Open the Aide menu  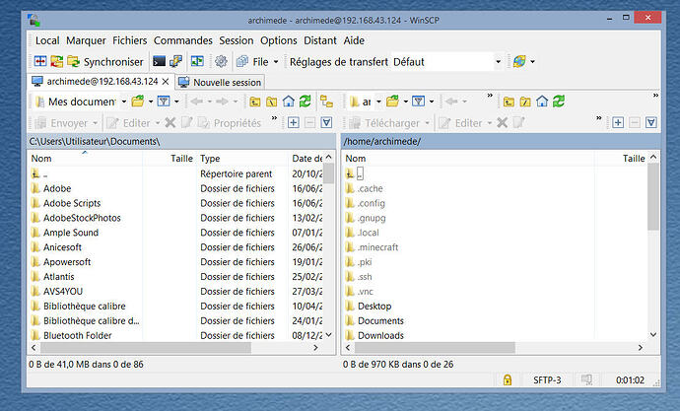point(354,40)
